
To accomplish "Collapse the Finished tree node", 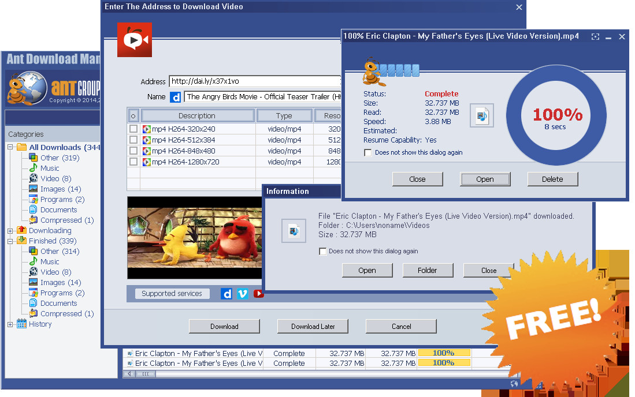I will 10,241.
